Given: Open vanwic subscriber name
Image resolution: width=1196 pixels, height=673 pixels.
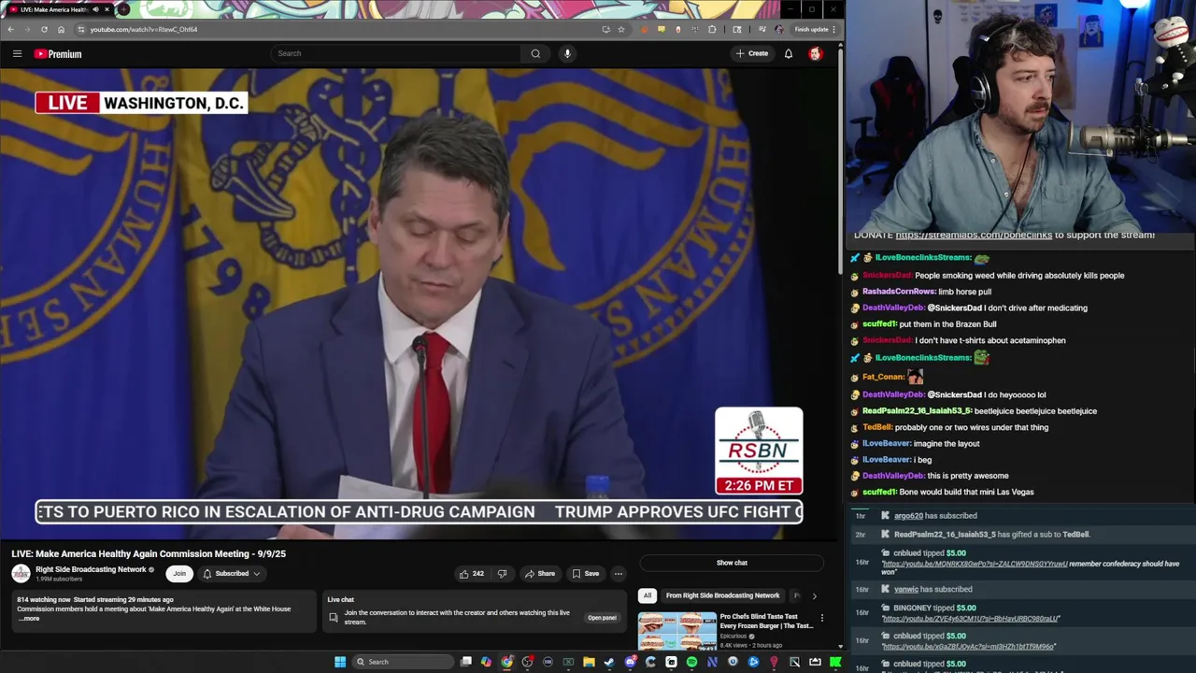Looking at the screenshot, I should (x=906, y=590).
